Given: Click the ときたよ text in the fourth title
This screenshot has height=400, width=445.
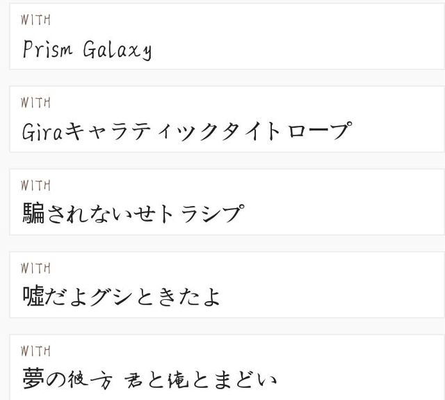Looking at the screenshot, I should click(178, 296).
